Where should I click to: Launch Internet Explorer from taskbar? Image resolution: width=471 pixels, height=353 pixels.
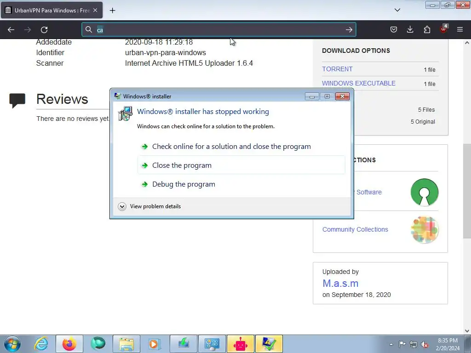pyautogui.click(x=41, y=344)
